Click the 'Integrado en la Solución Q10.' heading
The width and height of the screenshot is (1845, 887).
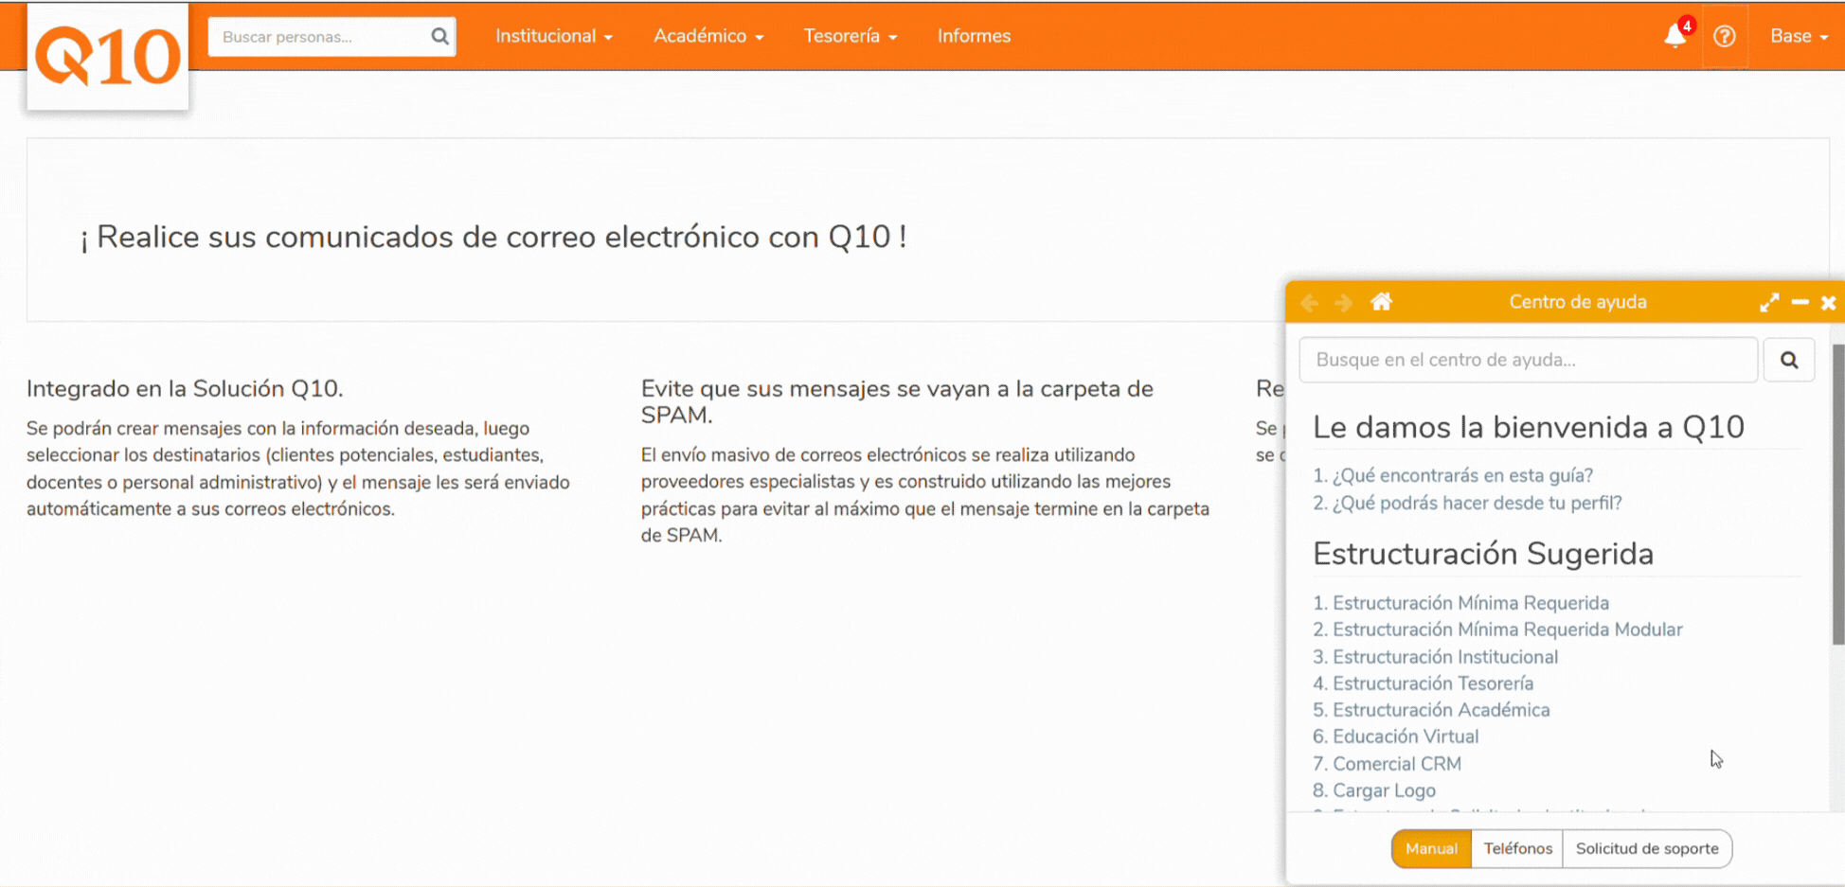185,388
